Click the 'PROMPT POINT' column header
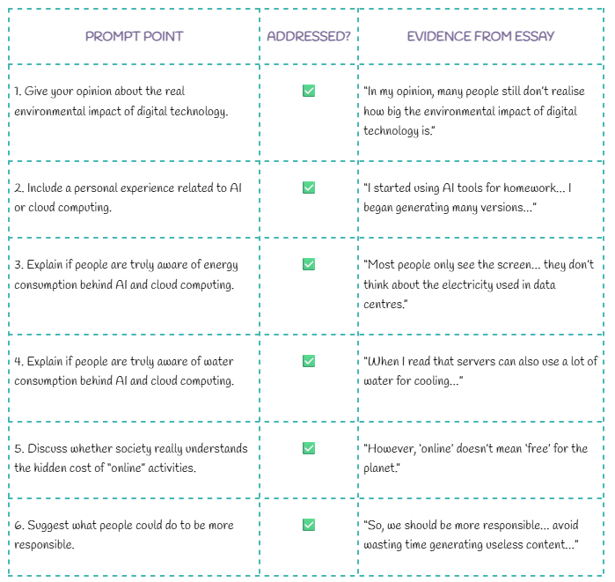This screenshot has width=615, height=582. click(x=134, y=37)
